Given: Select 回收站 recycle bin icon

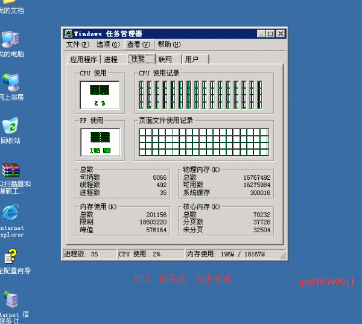Looking at the screenshot, I should tap(10, 131).
